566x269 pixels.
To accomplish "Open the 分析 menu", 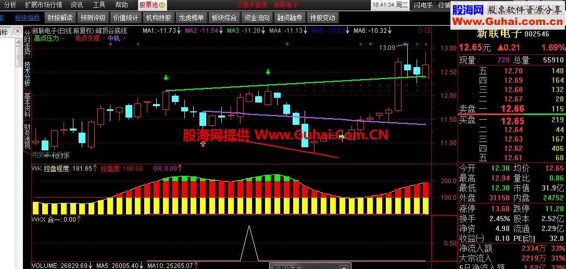I will click(10, 5).
